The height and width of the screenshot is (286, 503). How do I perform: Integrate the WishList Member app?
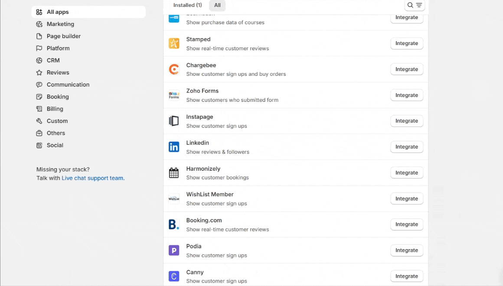click(x=406, y=199)
